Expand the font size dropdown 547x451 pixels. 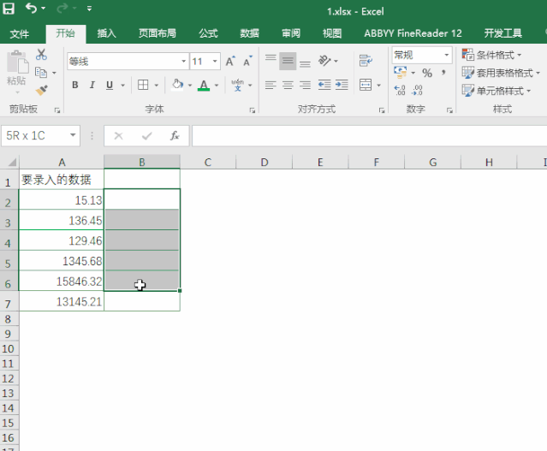pos(215,62)
